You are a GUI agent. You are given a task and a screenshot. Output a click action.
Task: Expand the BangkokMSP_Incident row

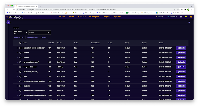tap(17, 67)
